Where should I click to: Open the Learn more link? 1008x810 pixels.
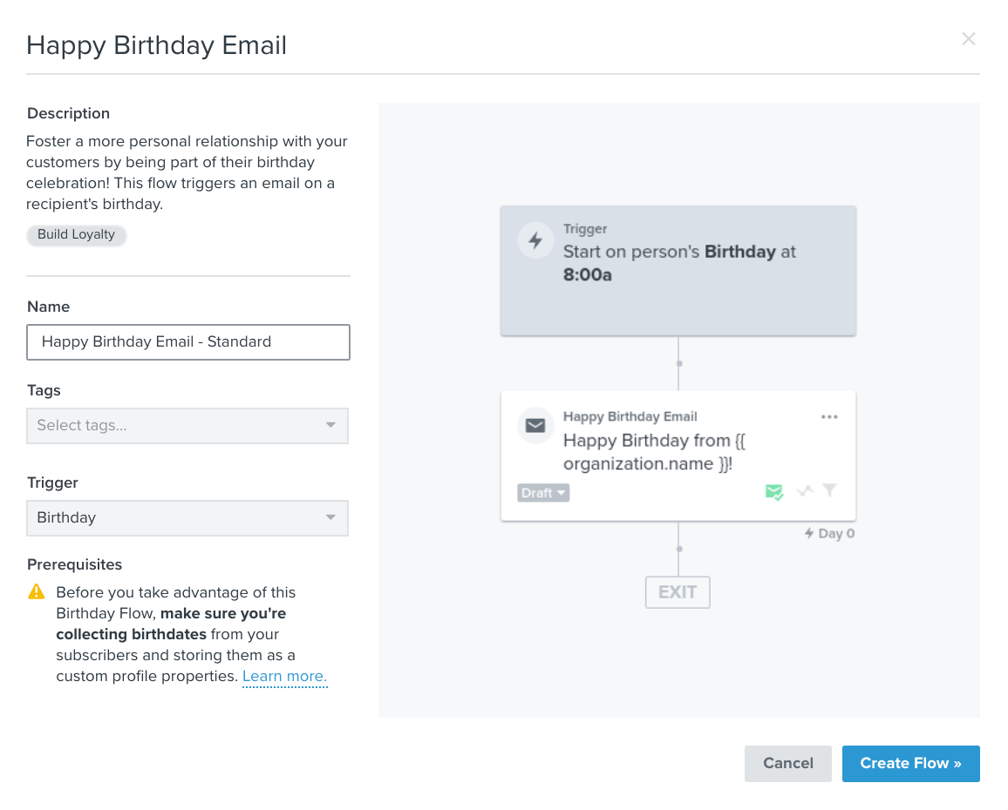284,677
